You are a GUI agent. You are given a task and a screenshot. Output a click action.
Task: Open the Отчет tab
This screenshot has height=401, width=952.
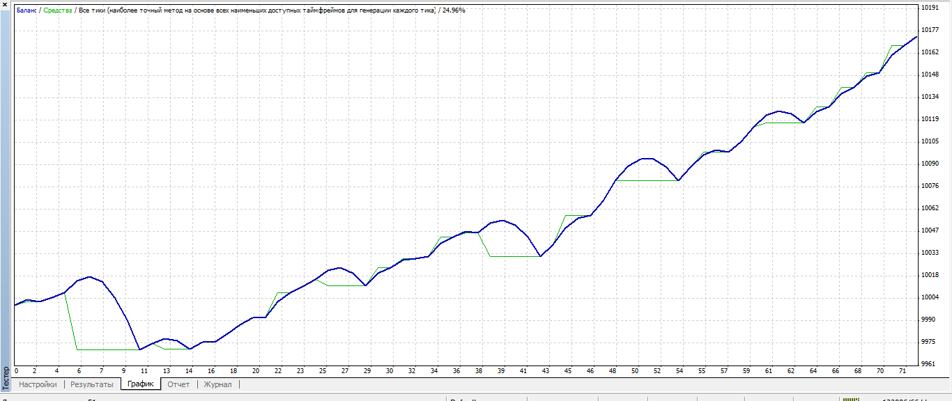[178, 384]
